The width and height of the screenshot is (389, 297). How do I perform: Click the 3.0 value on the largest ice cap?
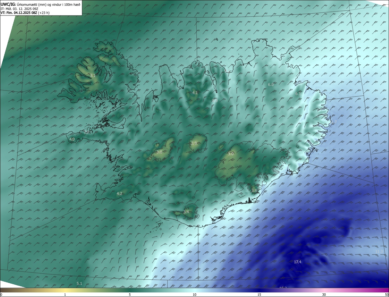coord(231,154)
